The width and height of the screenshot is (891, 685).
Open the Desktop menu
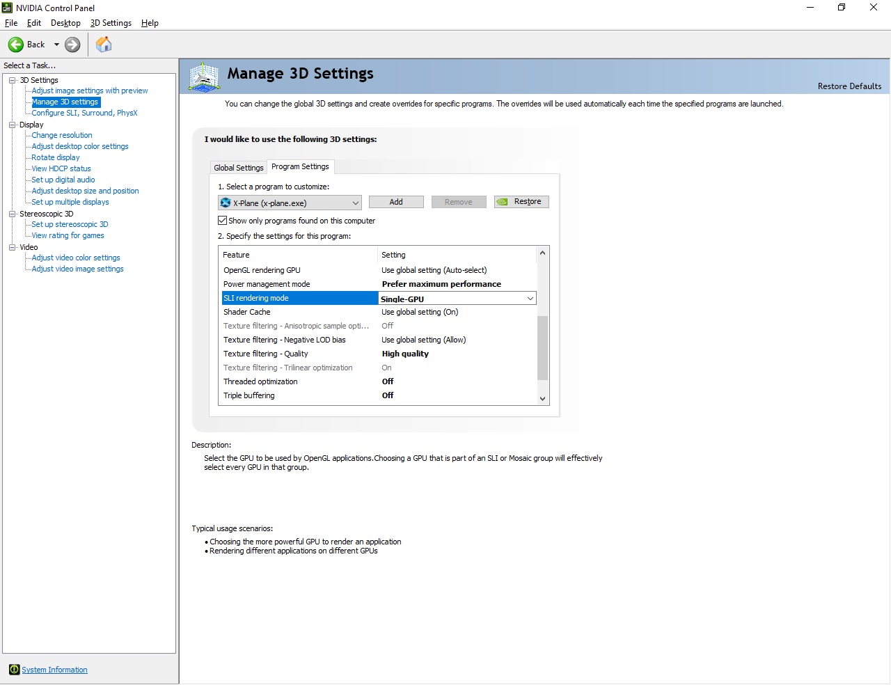tap(65, 23)
